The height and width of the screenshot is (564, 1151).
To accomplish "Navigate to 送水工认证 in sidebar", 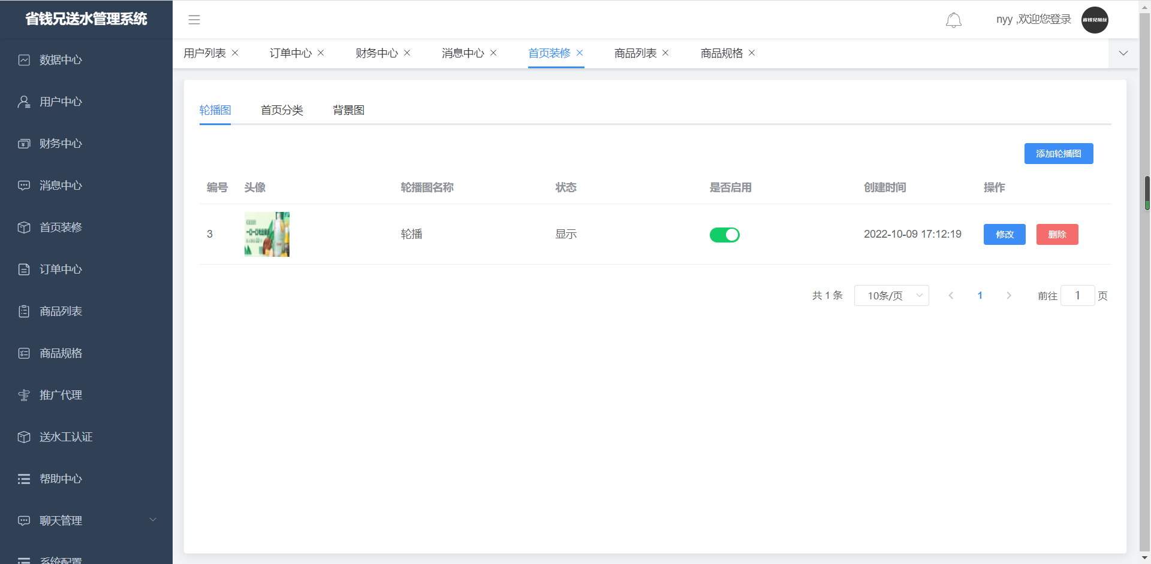I will (x=65, y=437).
